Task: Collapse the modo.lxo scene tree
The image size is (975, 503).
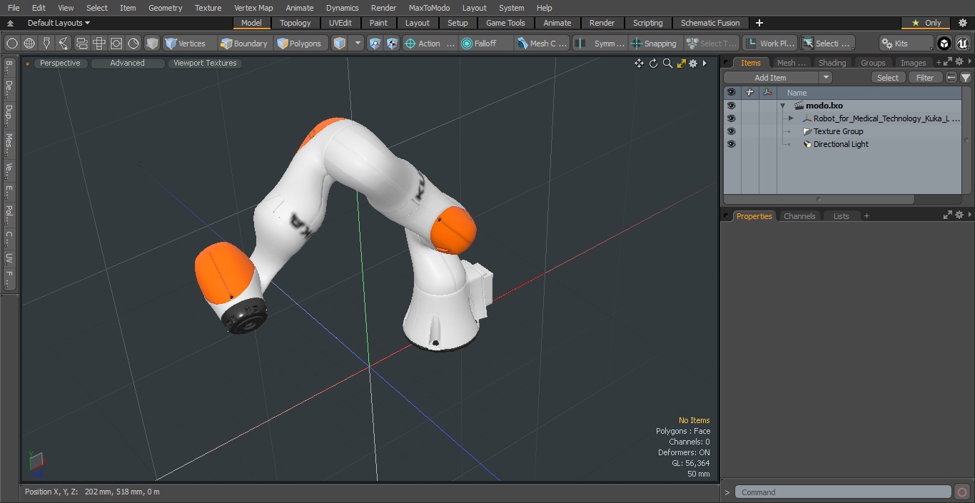Action: point(783,106)
